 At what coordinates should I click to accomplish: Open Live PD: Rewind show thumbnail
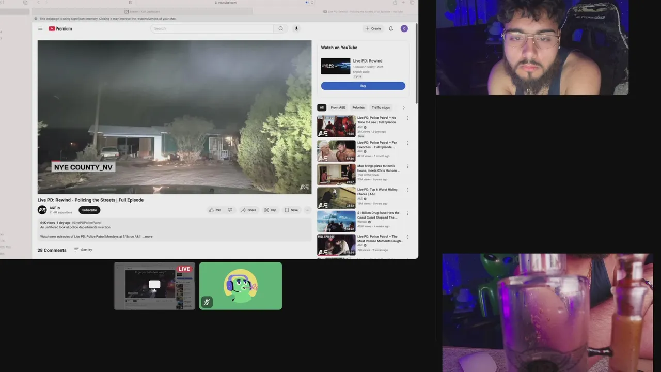point(336,66)
